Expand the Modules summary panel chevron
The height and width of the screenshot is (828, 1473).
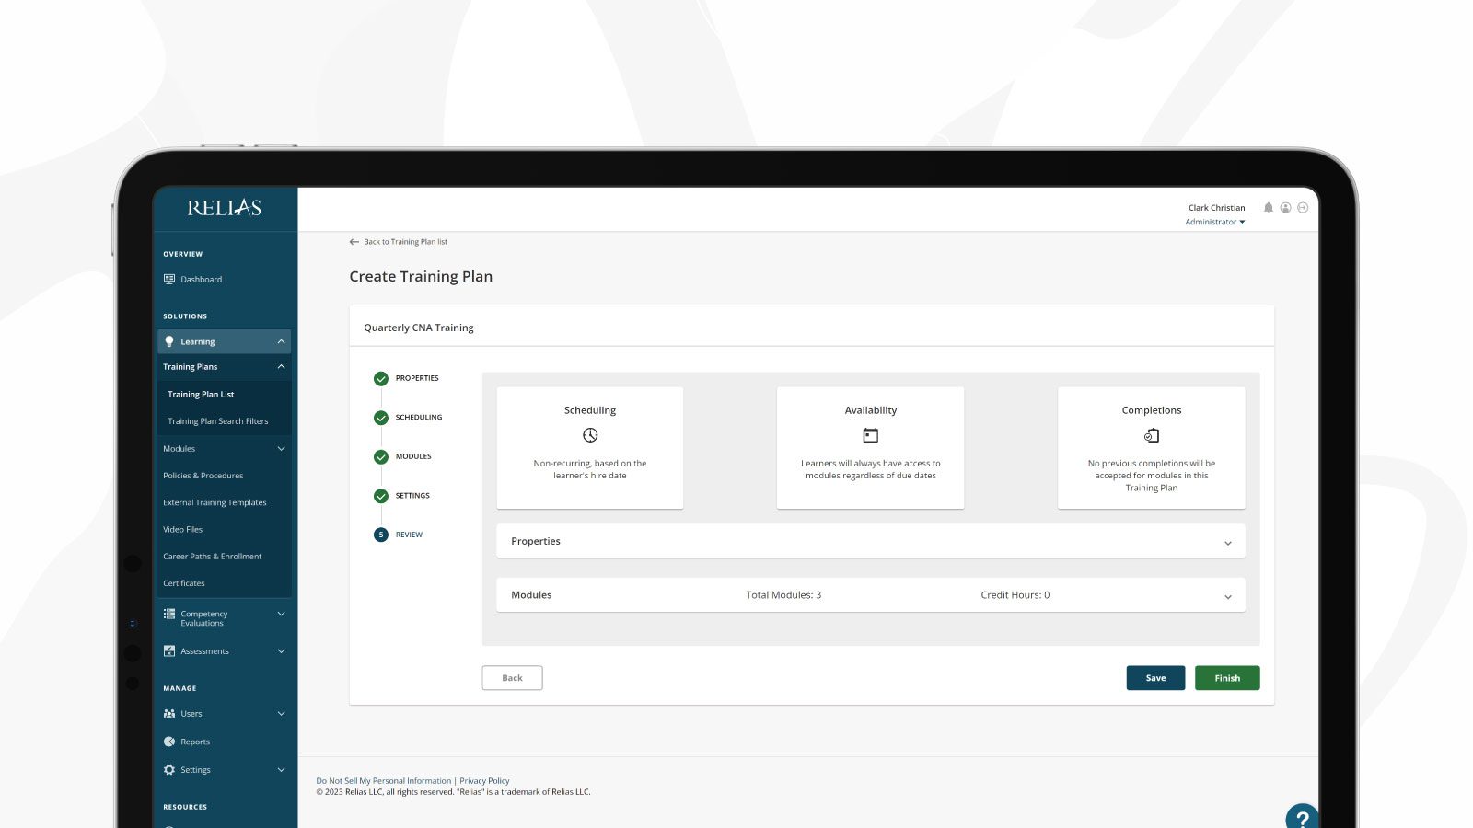pos(1227,597)
